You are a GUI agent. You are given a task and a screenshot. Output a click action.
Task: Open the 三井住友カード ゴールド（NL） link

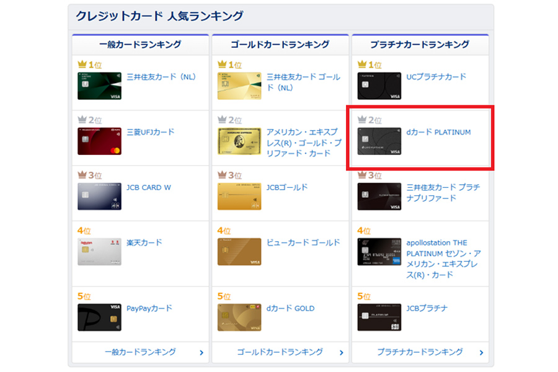coord(303,82)
